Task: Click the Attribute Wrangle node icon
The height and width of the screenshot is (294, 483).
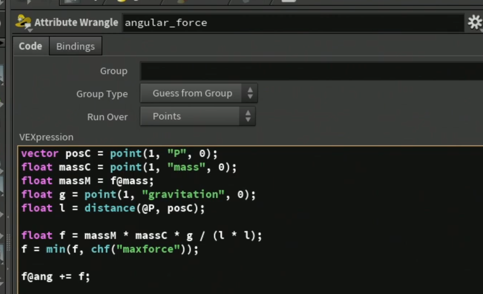Action: [x=23, y=22]
